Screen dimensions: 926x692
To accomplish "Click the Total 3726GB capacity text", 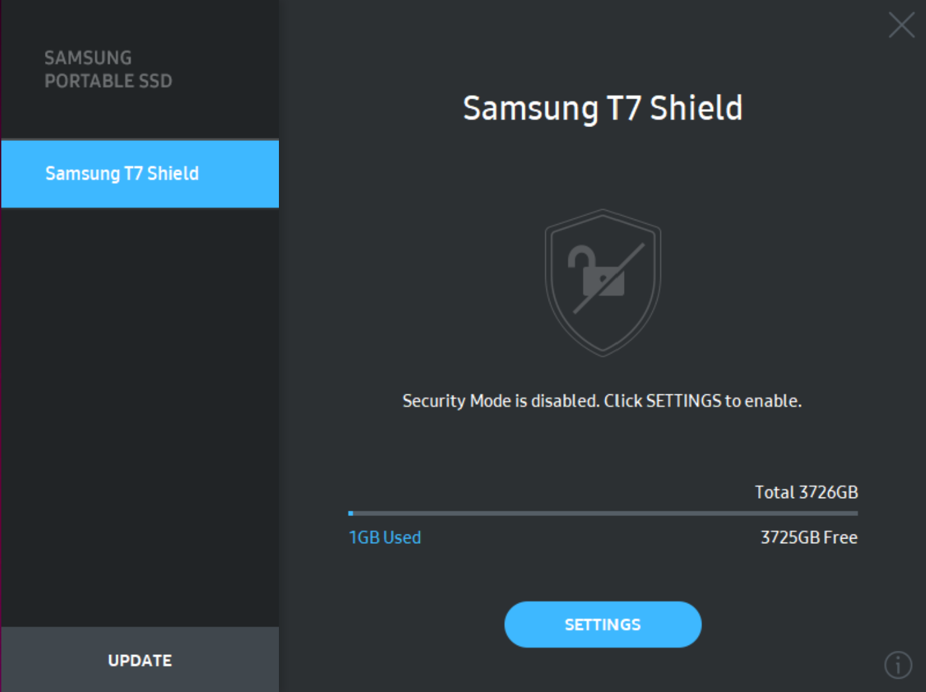I will [806, 492].
